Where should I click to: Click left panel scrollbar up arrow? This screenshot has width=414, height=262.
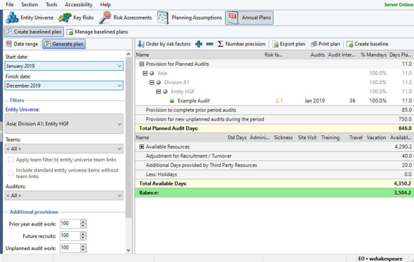128,55
